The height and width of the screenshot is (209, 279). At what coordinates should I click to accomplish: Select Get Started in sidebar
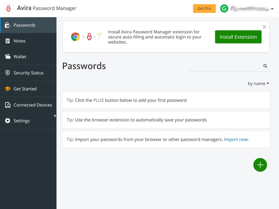(x=28, y=89)
